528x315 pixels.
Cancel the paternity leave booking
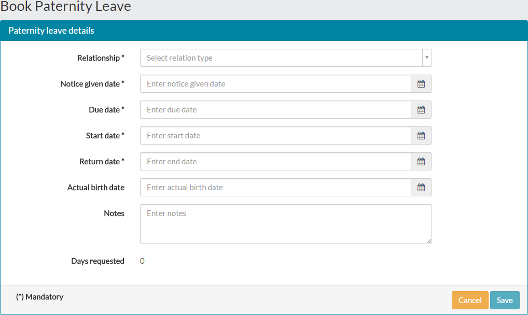point(470,300)
